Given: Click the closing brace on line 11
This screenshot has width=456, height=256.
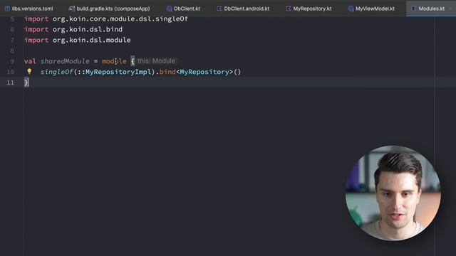Looking at the screenshot, I should point(26,82).
